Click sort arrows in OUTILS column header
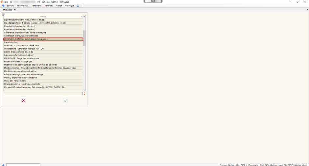Viewport: 309px width, 166px height. coord(82,16)
